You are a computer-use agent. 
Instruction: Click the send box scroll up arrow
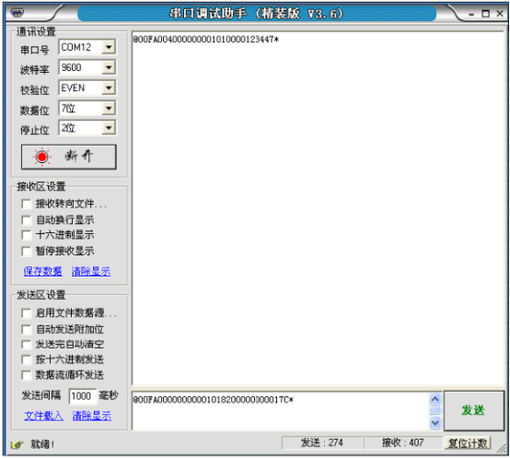(x=435, y=398)
